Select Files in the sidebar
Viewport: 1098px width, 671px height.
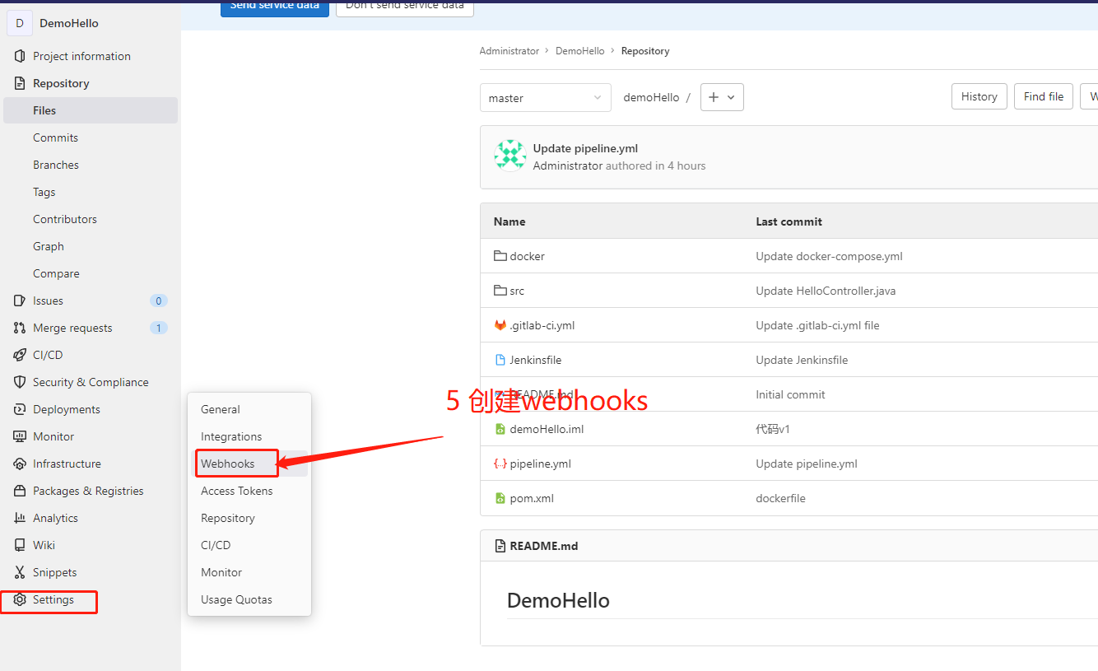click(x=91, y=110)
